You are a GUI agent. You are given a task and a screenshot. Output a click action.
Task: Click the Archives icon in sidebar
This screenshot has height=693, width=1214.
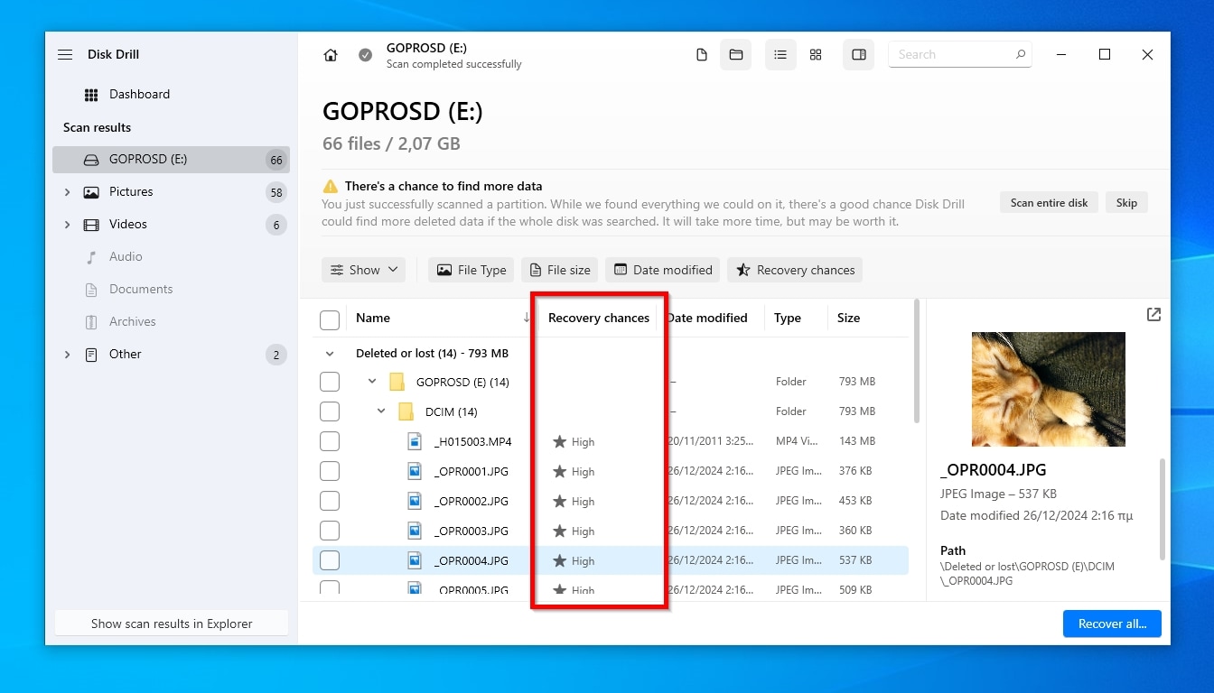click(x=91, y=322)
